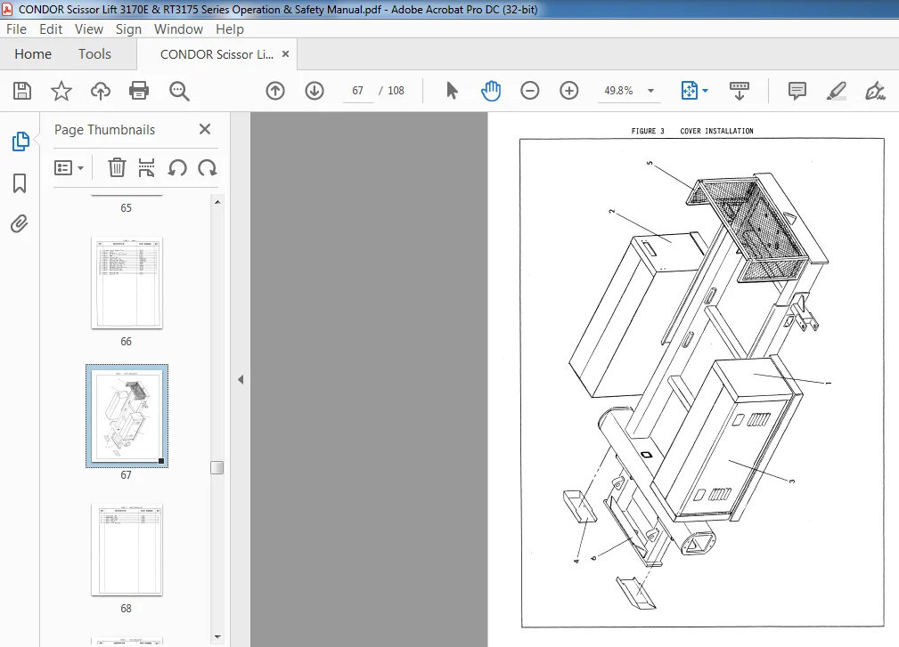Click the thumbnails scrollbar handle
Viewport: 899px width, 647px height.
pos(217,467)
